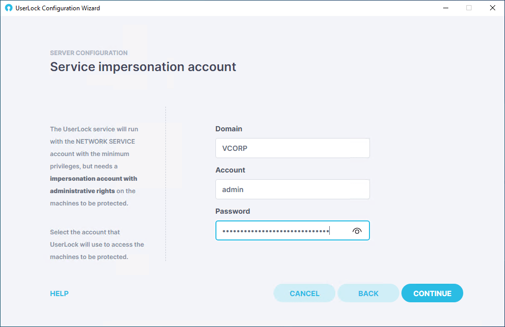Click the SERVER CONFIGURATION section label
The height and width of the screenshot is (327, 505).
pos(89,53)
